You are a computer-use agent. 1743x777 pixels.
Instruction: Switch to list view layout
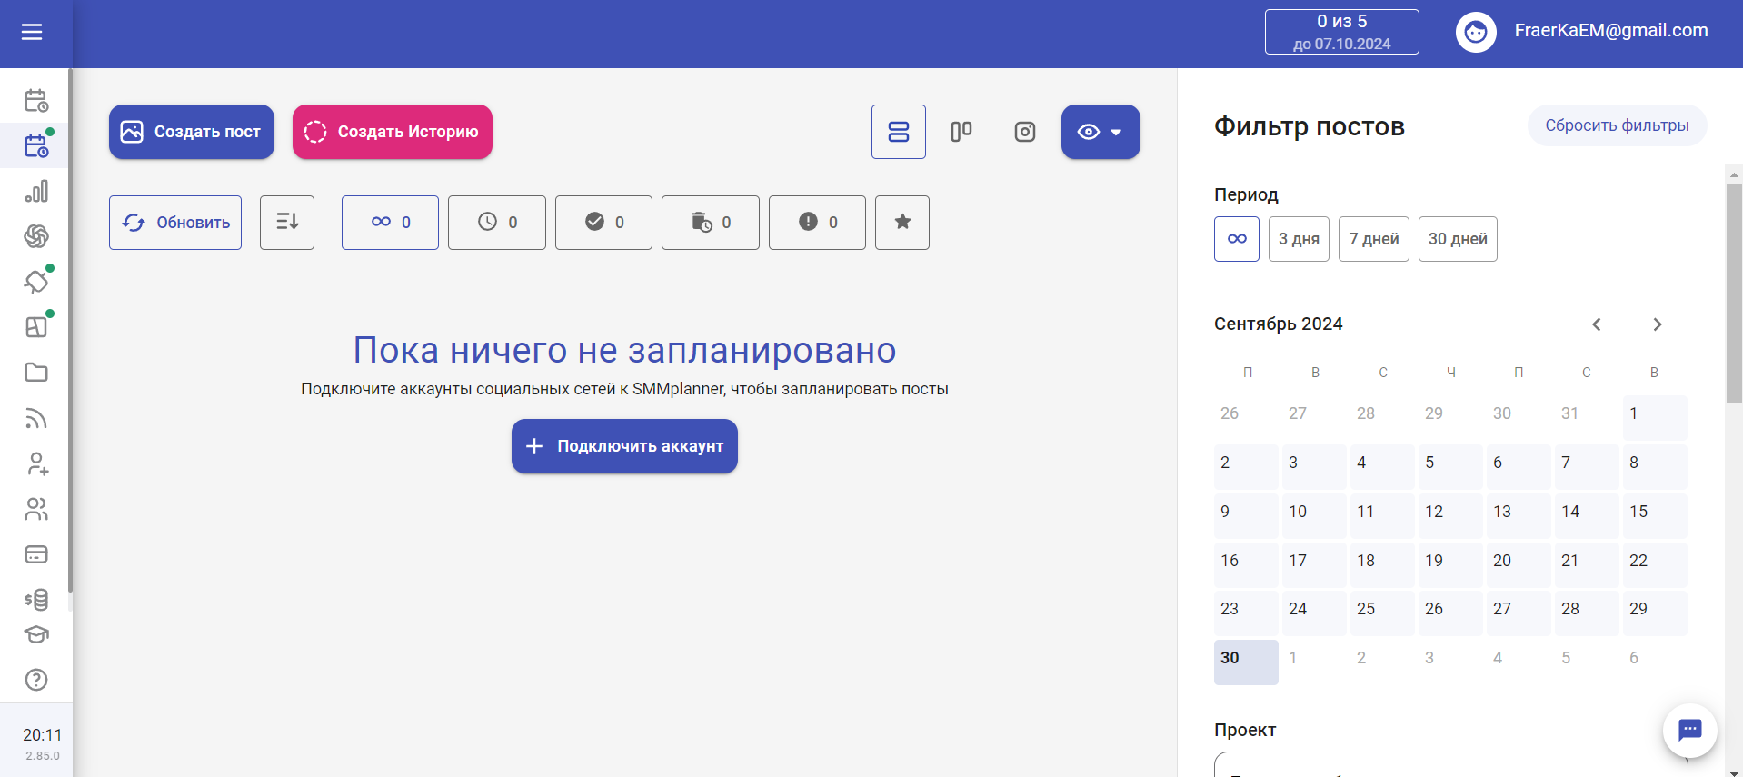899,132
